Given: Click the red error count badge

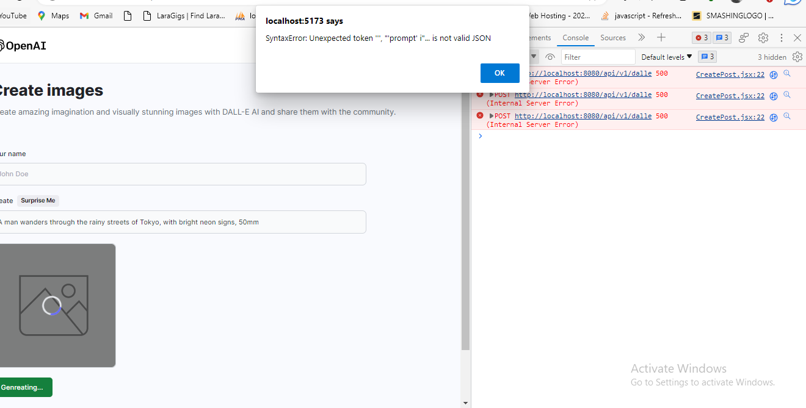Looking at the screenshot, I should [701, 37].
